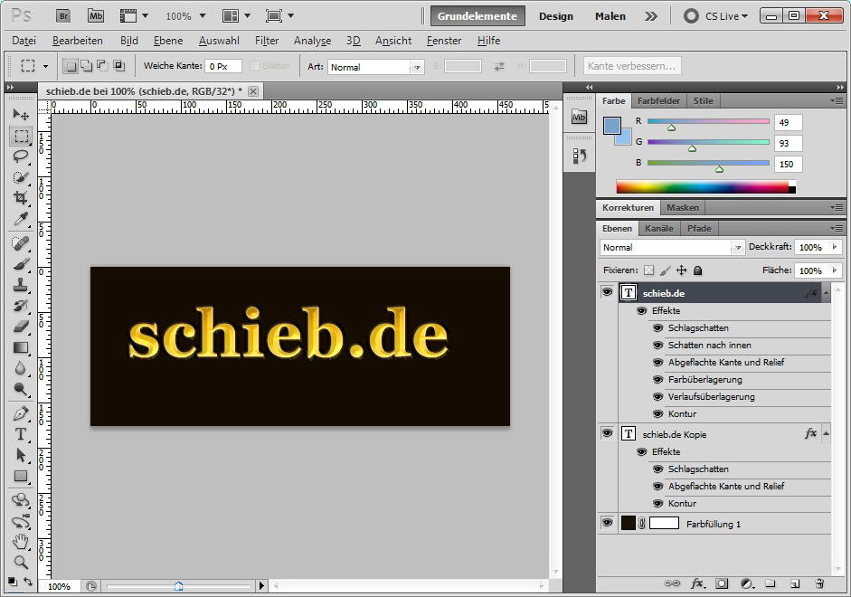Switch to the Design workspace
The image size is (851, 597).
pos(556,16)
